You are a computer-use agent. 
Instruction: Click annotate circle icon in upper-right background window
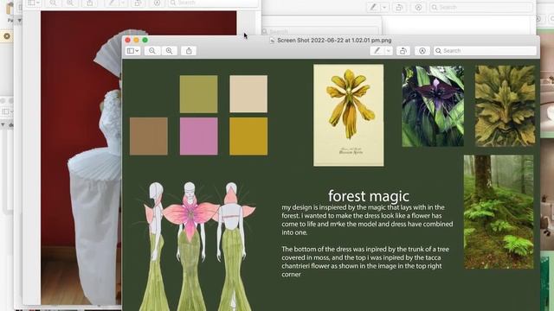pyautogui.click(x=418, y=7)
